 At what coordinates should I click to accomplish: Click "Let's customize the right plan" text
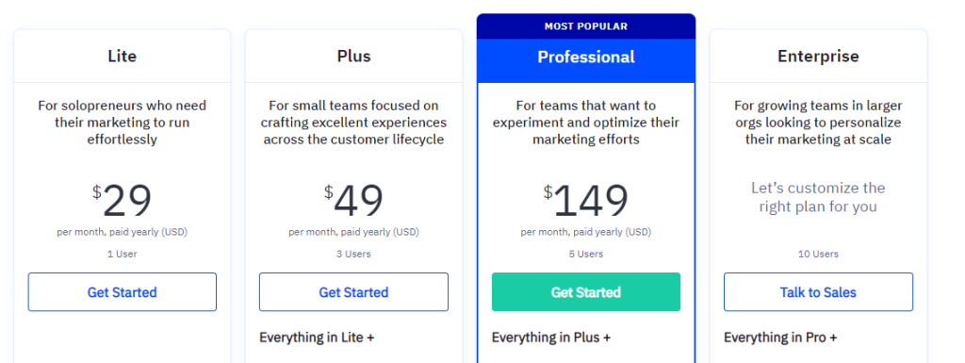click(x=818, y=197)
